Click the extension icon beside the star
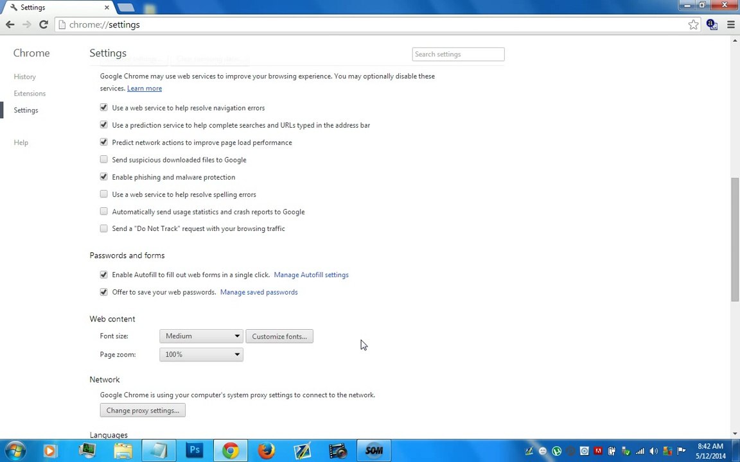The image size is (740, 462). (x=712, y=24)
